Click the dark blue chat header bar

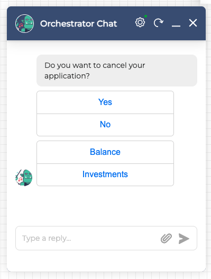(x=106, y=23)
